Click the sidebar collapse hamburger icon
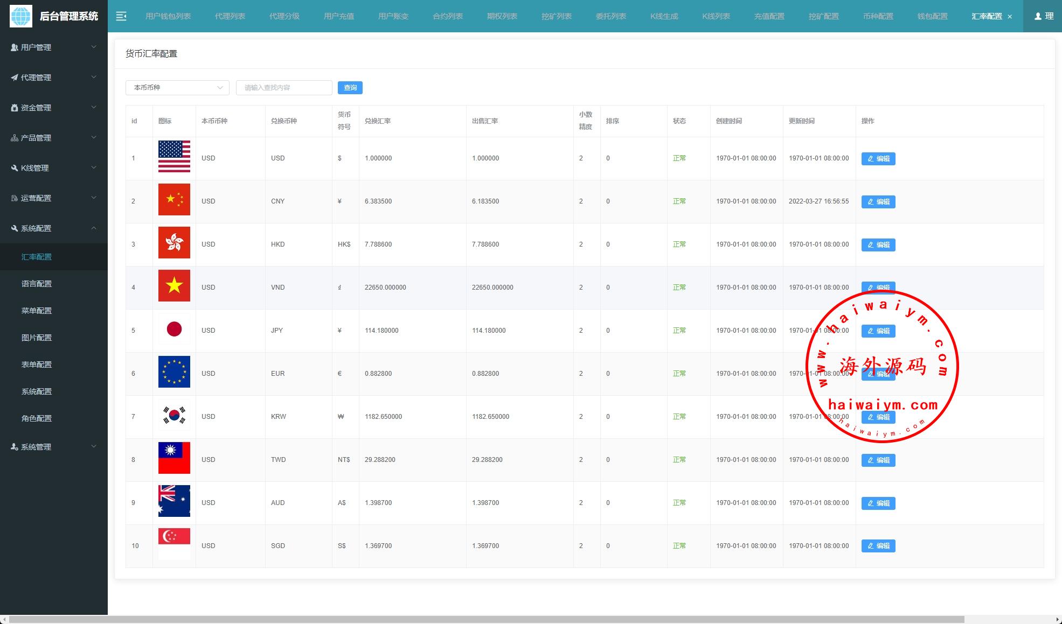Screen dimensions: 1062x624 (121, 16)
